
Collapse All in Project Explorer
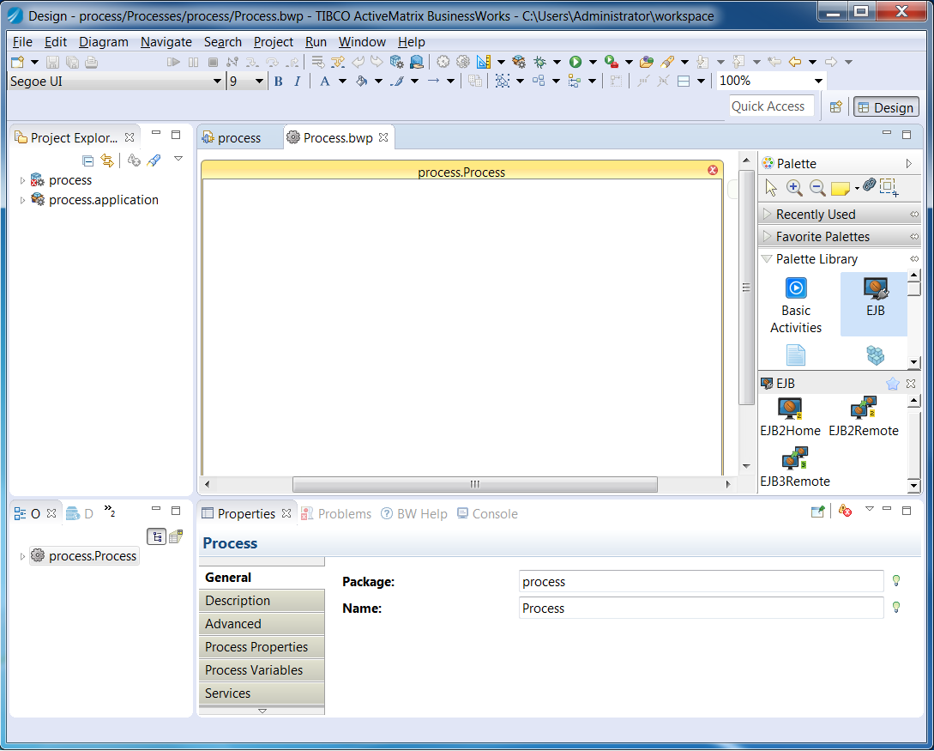(x=87, y=160)
